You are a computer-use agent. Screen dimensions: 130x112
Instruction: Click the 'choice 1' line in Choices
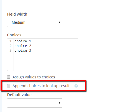pyautogui.click(x=23, y=41)
